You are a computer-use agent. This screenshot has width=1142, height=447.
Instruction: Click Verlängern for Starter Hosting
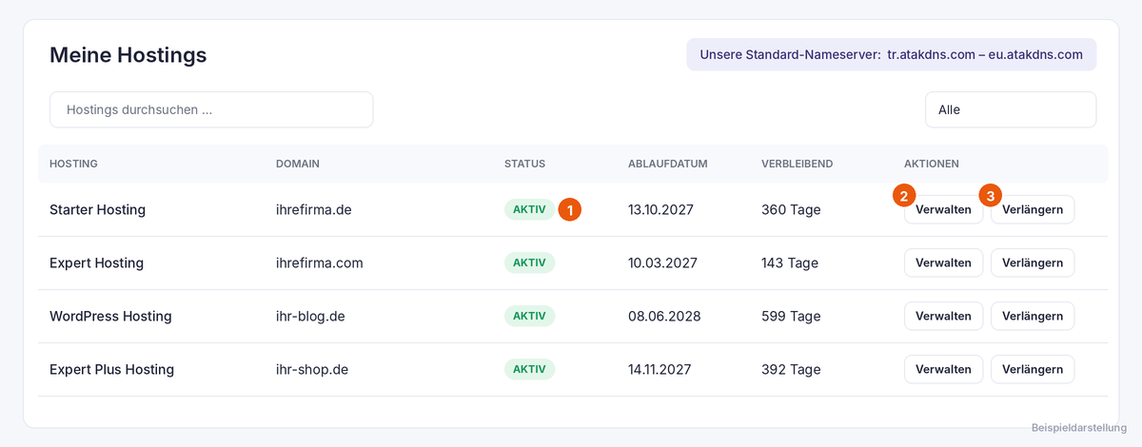coord(1033,209)
